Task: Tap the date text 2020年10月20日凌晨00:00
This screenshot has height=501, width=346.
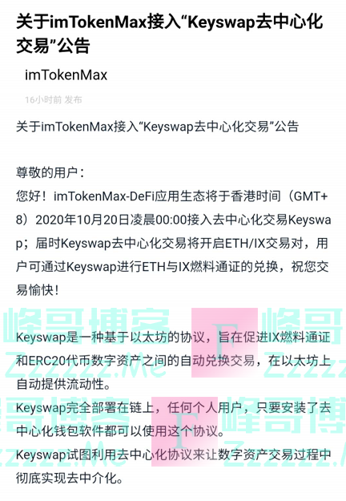Action: [111, 220]
